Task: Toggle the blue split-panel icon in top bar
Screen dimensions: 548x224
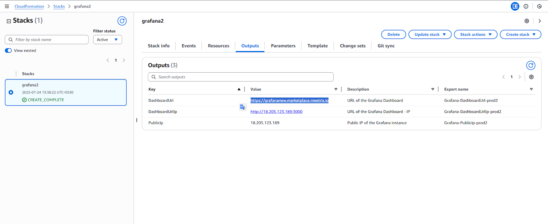Action: click(515, 6)
